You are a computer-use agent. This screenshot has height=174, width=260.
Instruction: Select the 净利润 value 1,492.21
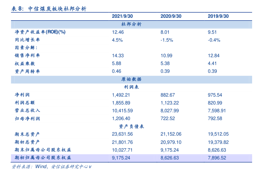pos(121,95)
